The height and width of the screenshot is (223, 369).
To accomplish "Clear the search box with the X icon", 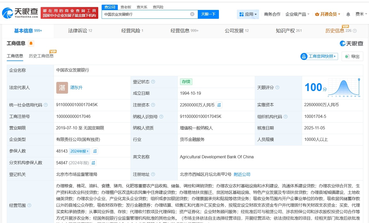I will 192,14.
